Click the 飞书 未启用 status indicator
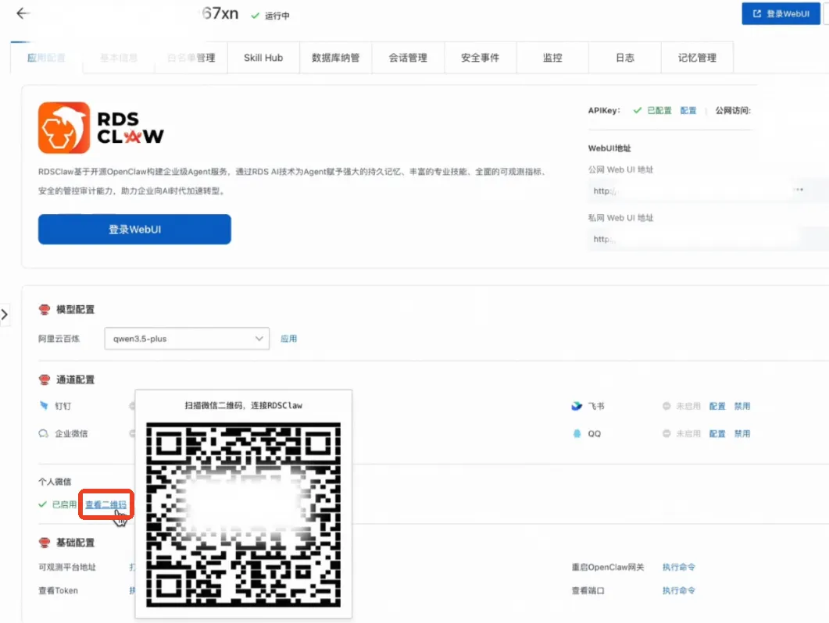 pos(681,406)
